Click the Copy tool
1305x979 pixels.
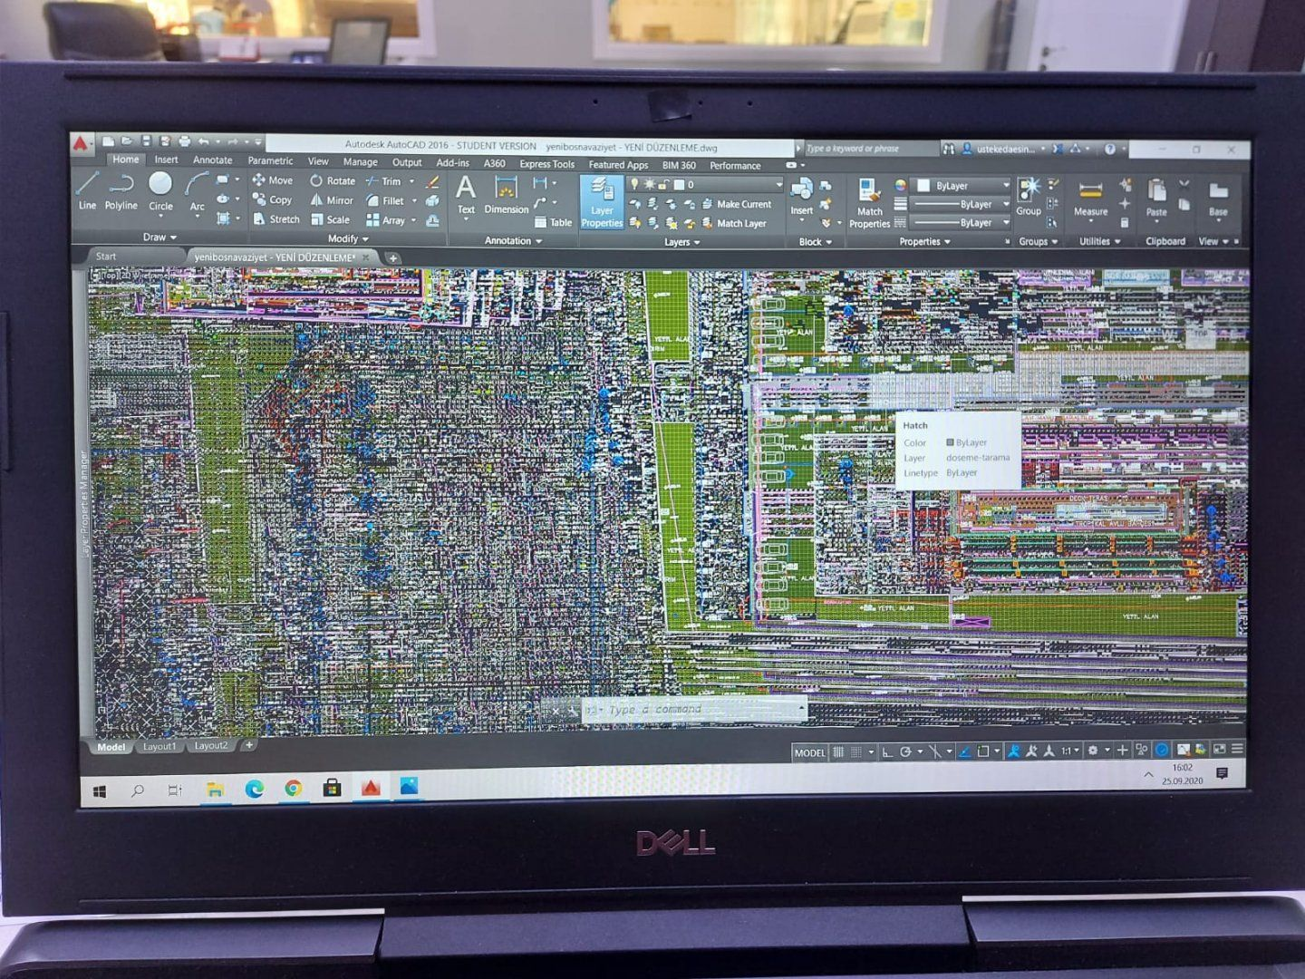[272, 199]
